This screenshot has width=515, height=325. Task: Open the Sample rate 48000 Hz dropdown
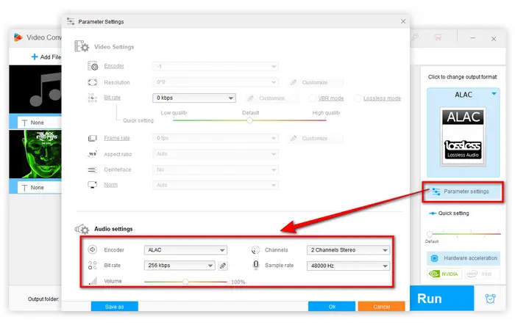[349, 266]
